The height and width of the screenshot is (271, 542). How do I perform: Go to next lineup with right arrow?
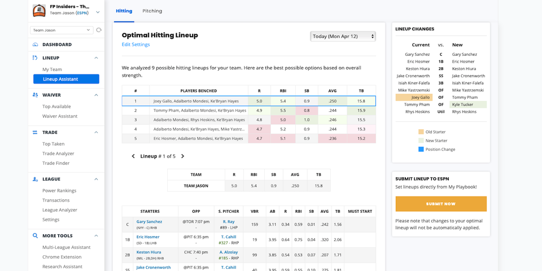pyautogui.click(x=183, y=156)
